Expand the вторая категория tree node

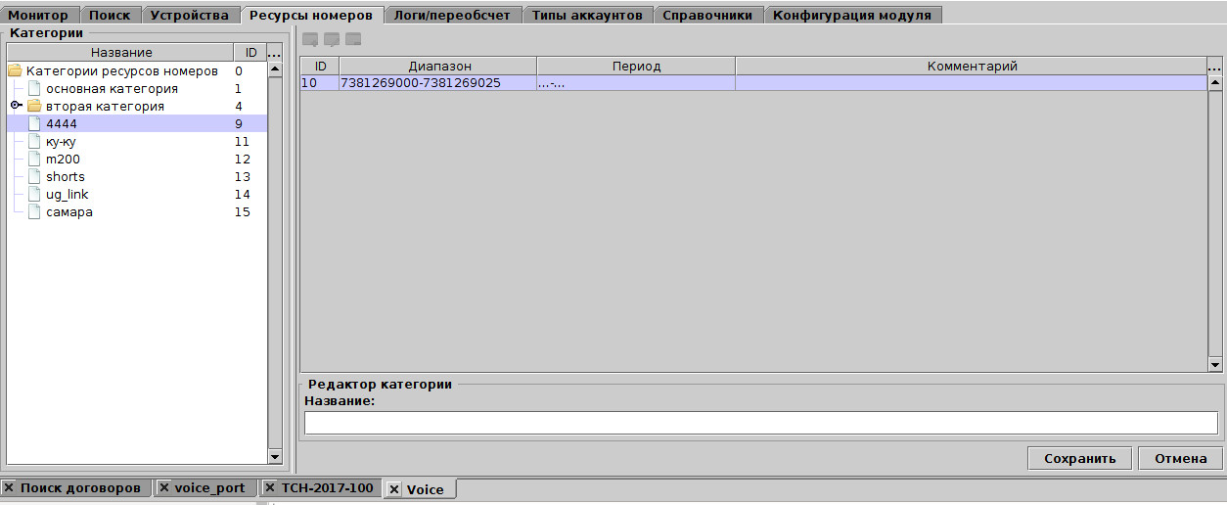pos(17,106)
